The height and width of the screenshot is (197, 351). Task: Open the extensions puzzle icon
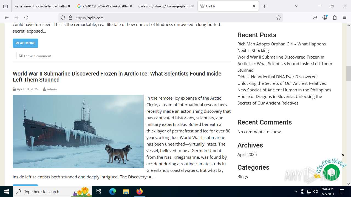[335, 18]
